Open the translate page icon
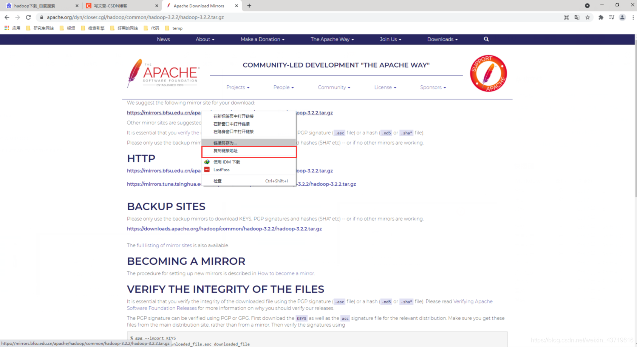This screenshot has height=347, width=637. tap(577, 17)
